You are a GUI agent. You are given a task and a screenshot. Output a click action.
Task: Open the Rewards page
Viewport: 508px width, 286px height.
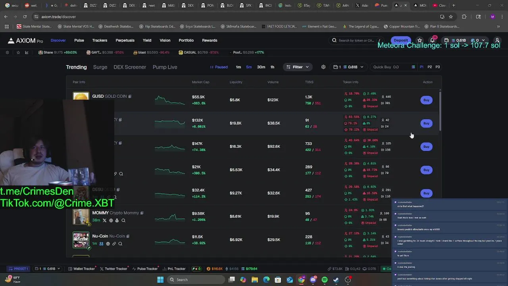click(x=210, y=40)
